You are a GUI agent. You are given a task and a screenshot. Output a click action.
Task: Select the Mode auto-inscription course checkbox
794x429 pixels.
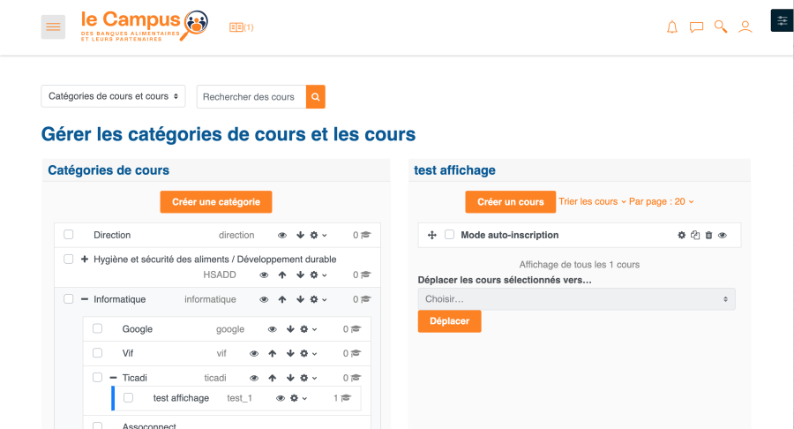[449, 235]
